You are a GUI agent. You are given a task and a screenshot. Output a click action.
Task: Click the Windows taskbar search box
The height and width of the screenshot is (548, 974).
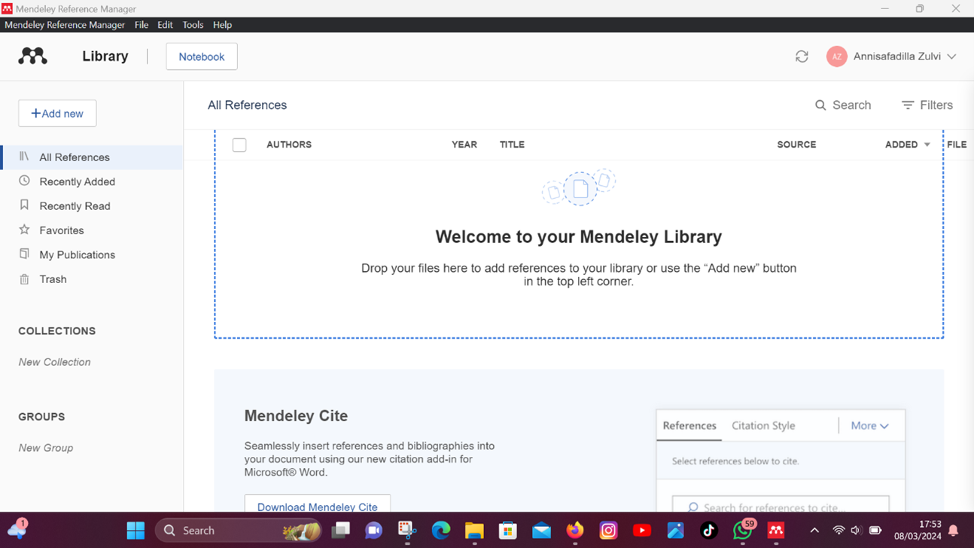click(239, 531)
